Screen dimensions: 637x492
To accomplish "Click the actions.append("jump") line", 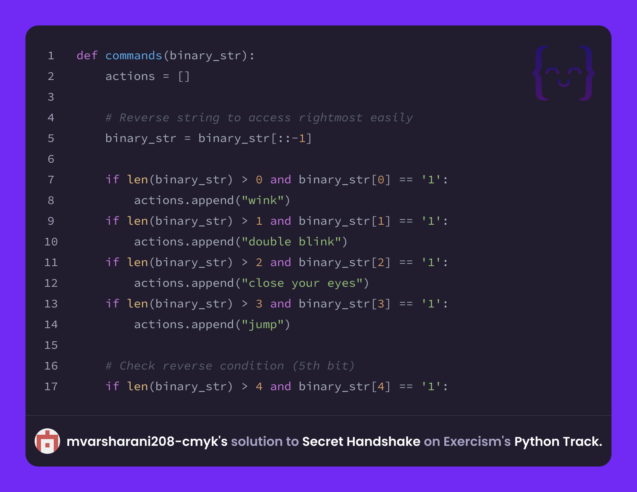I will [x=212, y=325].
